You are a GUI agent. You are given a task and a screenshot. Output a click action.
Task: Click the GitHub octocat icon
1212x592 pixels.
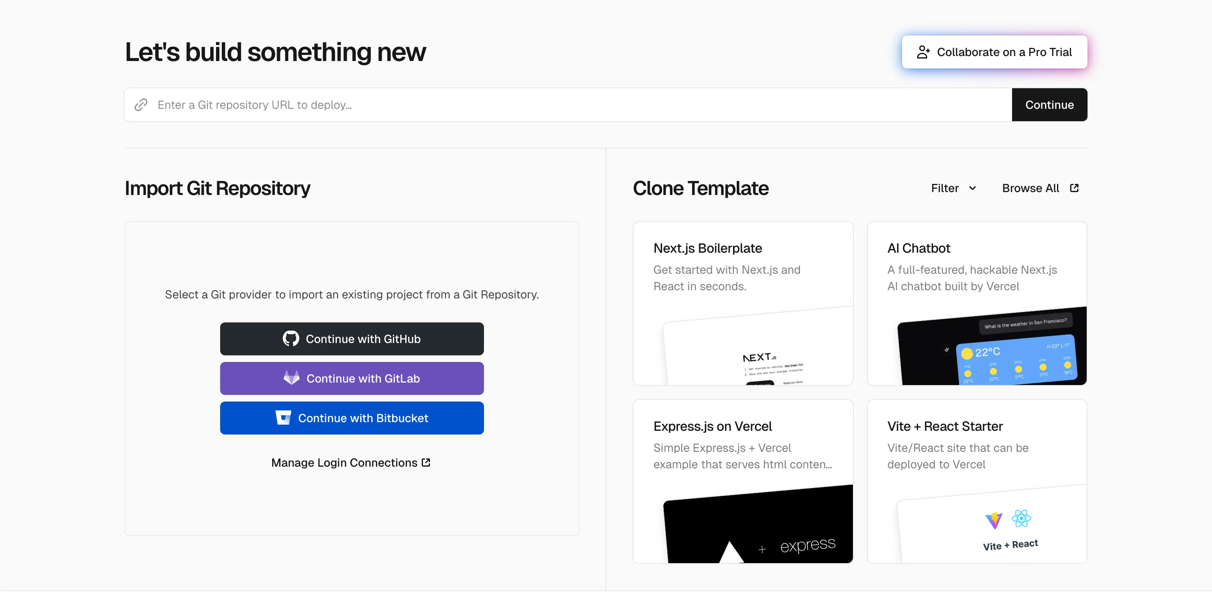(291, 339)
